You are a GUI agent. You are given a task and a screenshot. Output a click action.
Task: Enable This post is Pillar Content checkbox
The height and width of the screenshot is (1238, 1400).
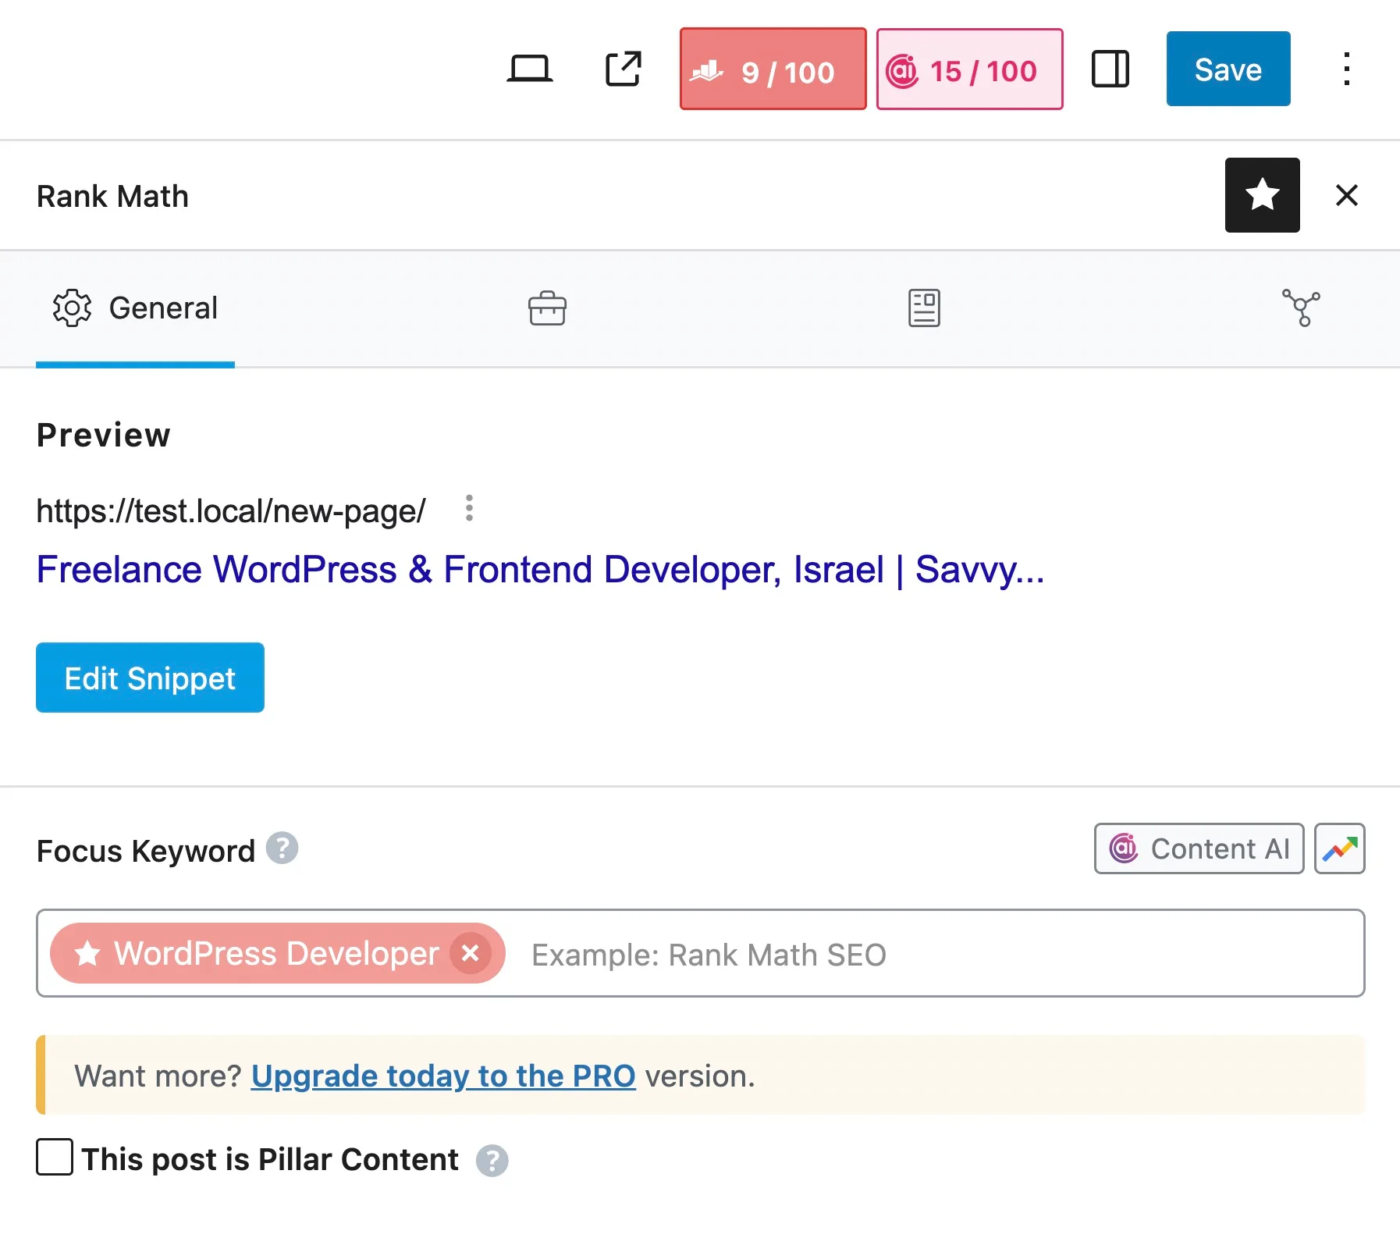[x=55, y=1157]
